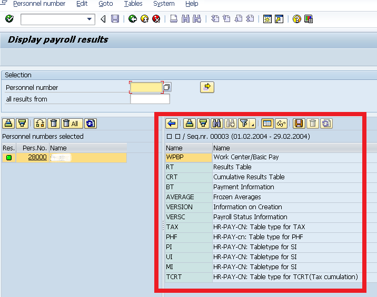Click the sort ascending icon in left panel
This screenshot has height=297, width=377.
click(8, 124)
